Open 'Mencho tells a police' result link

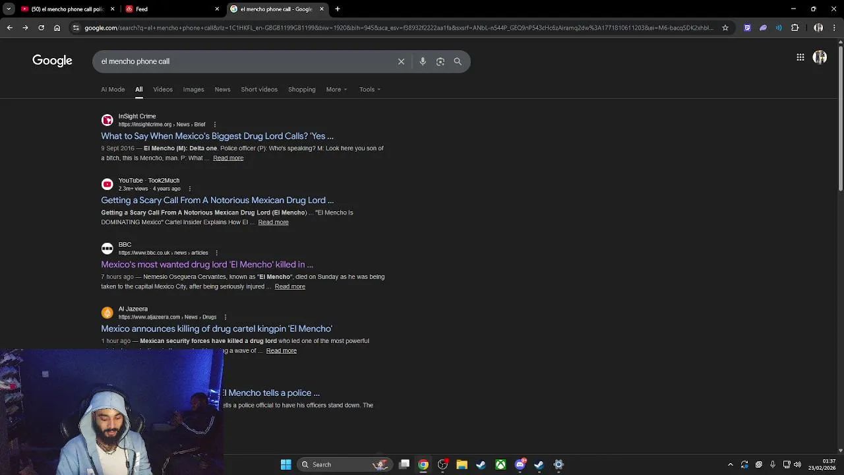(271, 393)
